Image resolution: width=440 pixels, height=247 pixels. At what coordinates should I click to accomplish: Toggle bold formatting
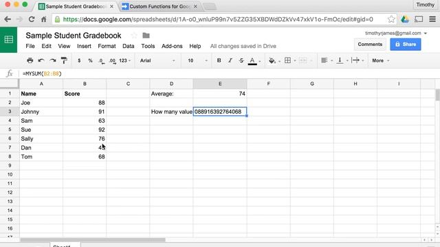pos(219,60)
